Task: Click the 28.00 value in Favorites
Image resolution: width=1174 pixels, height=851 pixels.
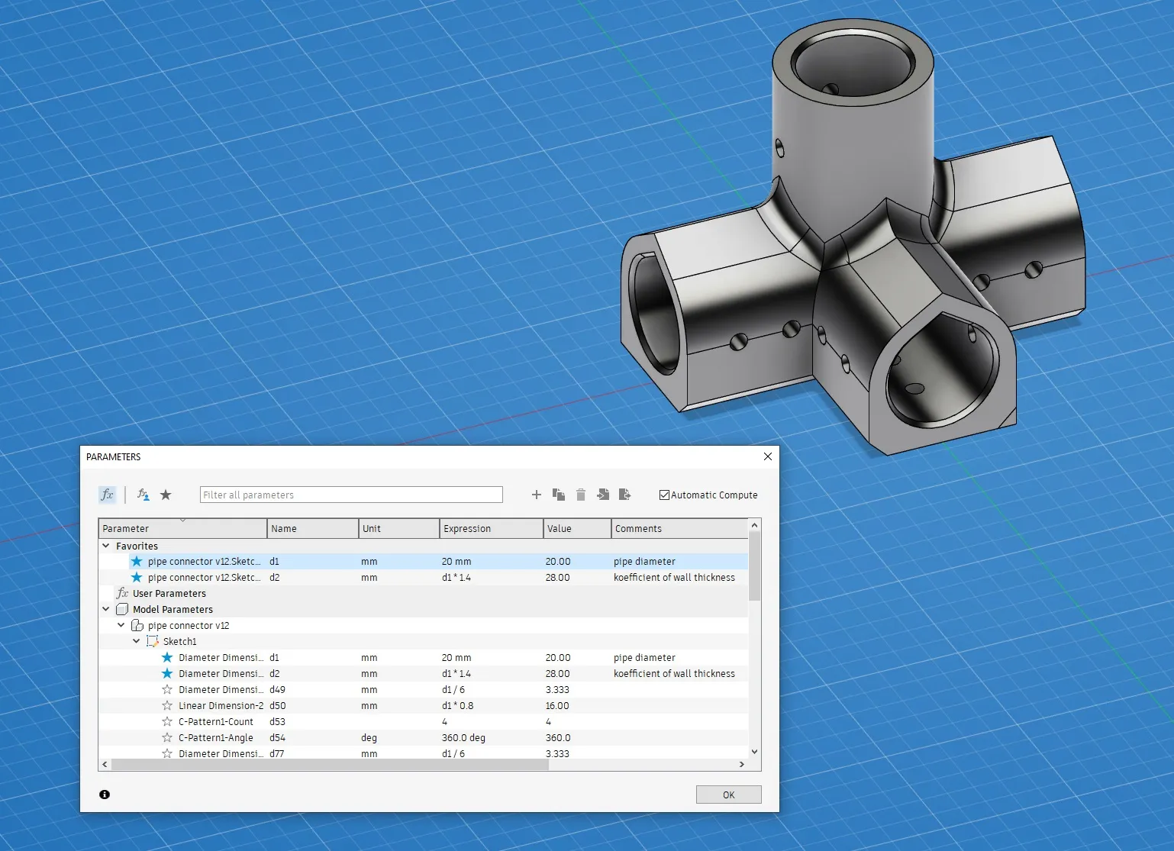Action: (558, 577)
